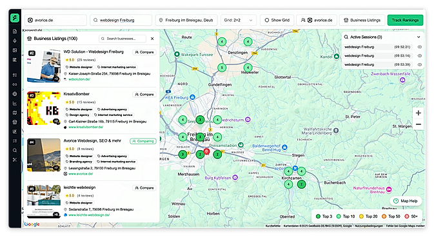Click the Kandel mountain pin
Screen dimensions: 445x237
point(336,57)
